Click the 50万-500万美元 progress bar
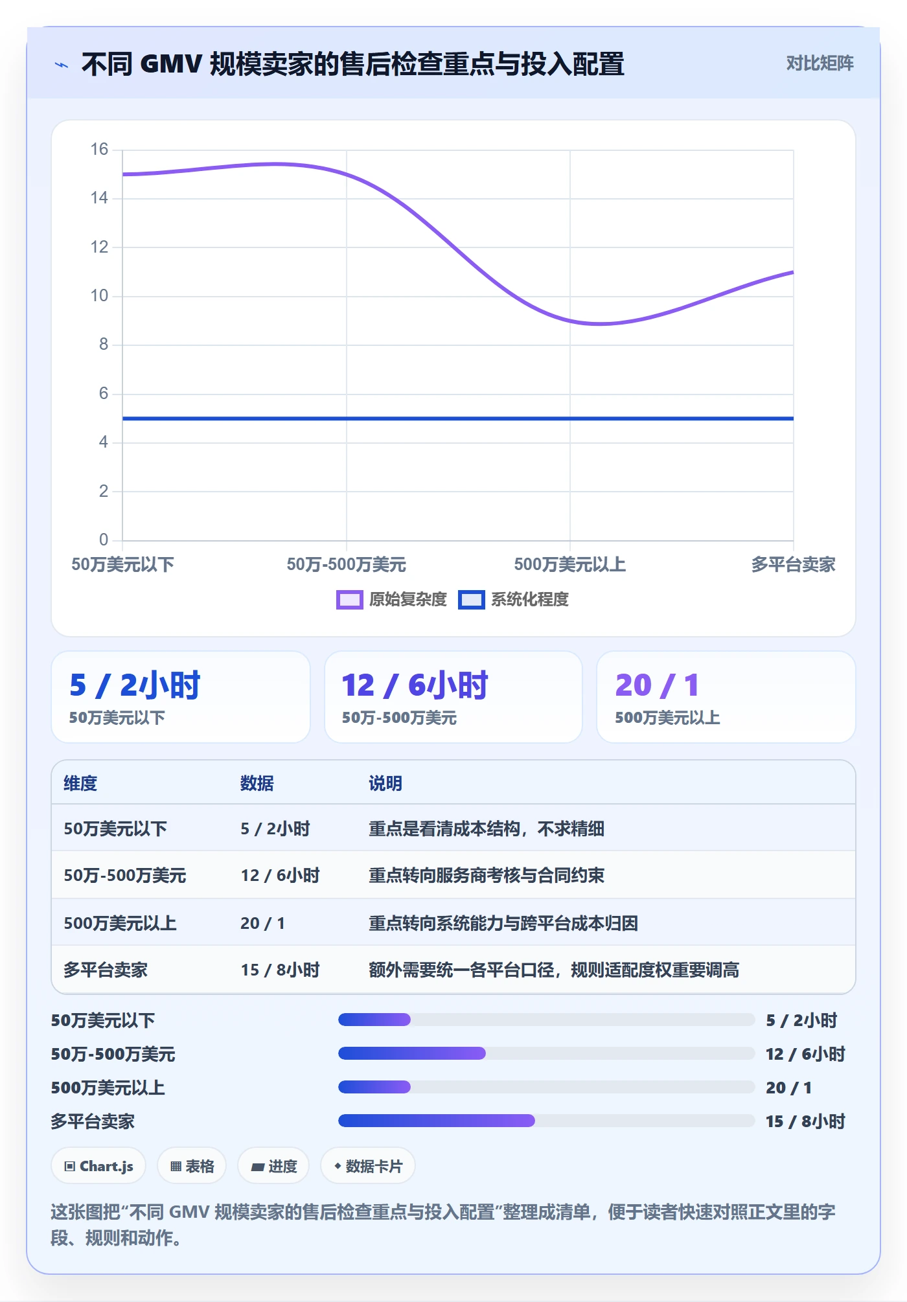907x1302 pixels. [546, 1053]
